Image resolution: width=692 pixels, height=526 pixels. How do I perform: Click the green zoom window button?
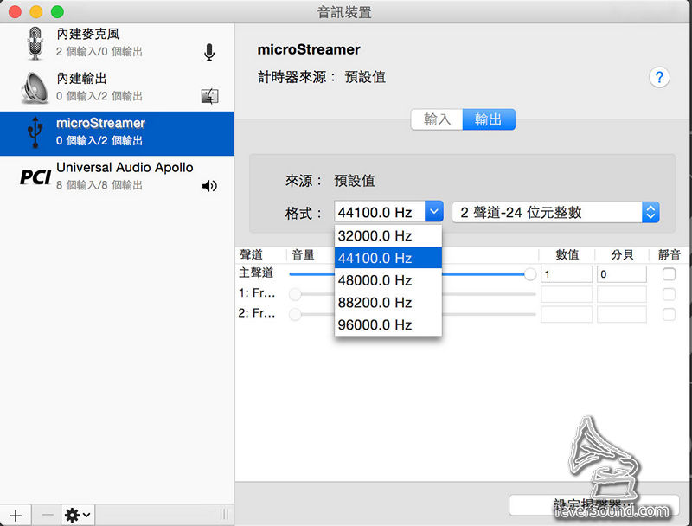pyautogui.click(x=57, y=11)
